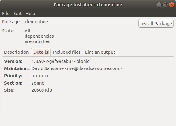Select the section value sound

[38, 83]
